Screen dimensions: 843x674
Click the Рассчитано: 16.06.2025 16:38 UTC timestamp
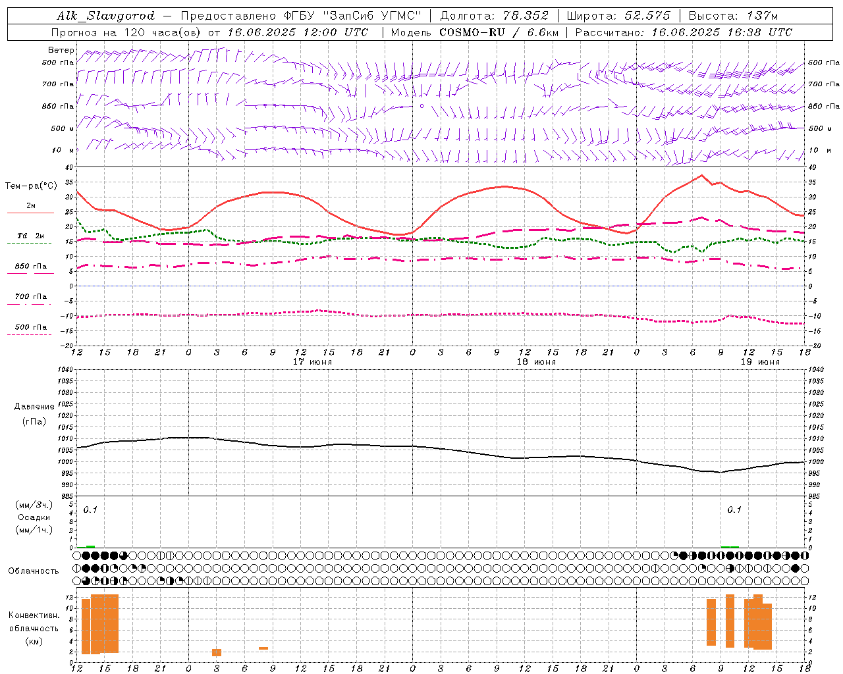point(684,32)
